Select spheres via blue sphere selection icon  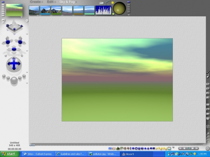133,148
